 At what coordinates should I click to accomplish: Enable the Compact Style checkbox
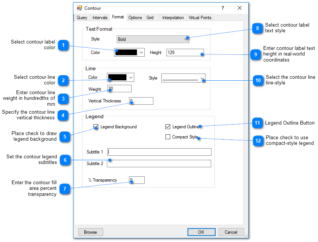coord(168,137)
